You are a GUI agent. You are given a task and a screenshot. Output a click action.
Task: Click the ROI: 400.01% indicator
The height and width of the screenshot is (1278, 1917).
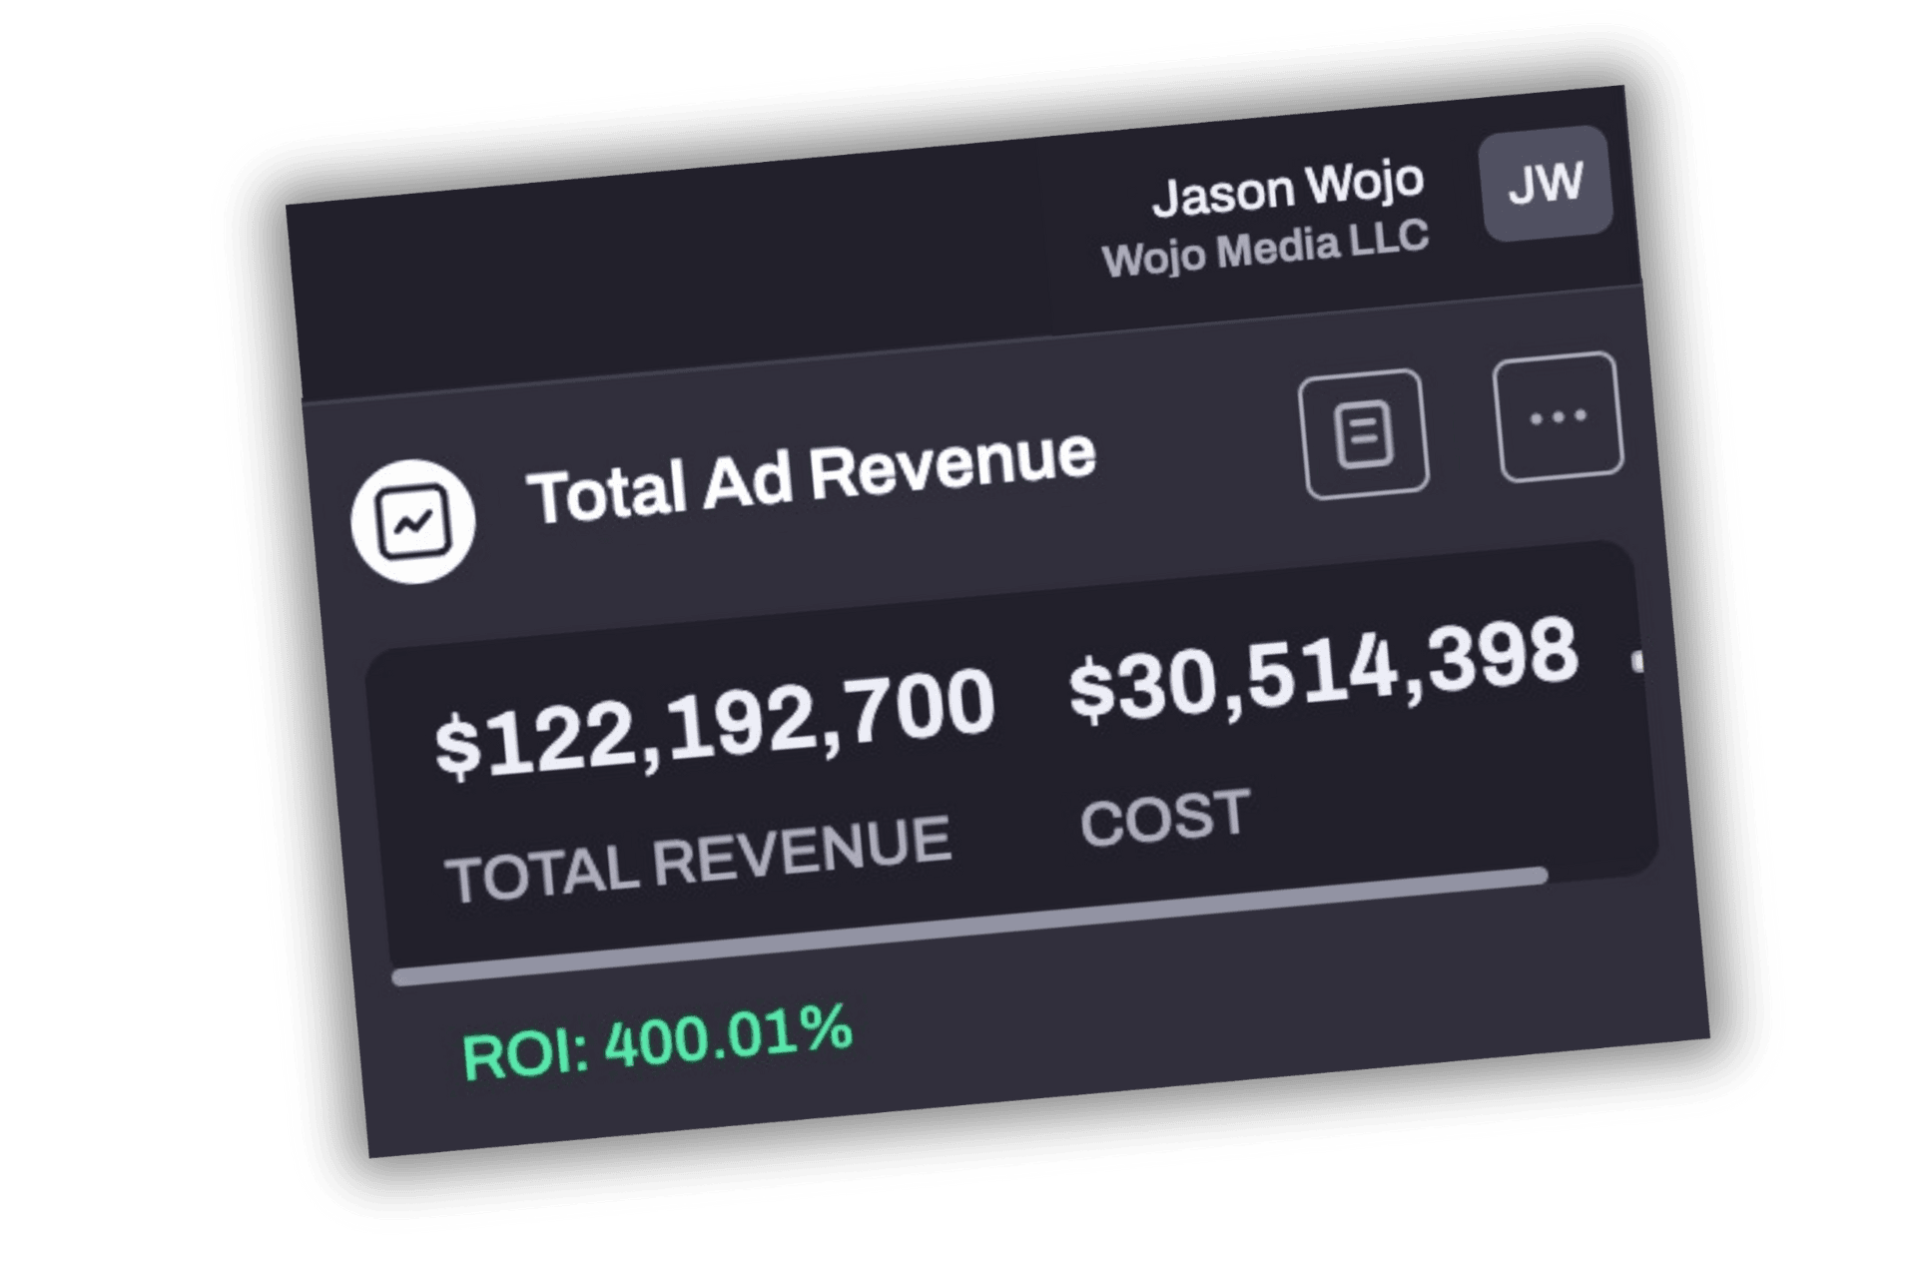coord(657,1042)
